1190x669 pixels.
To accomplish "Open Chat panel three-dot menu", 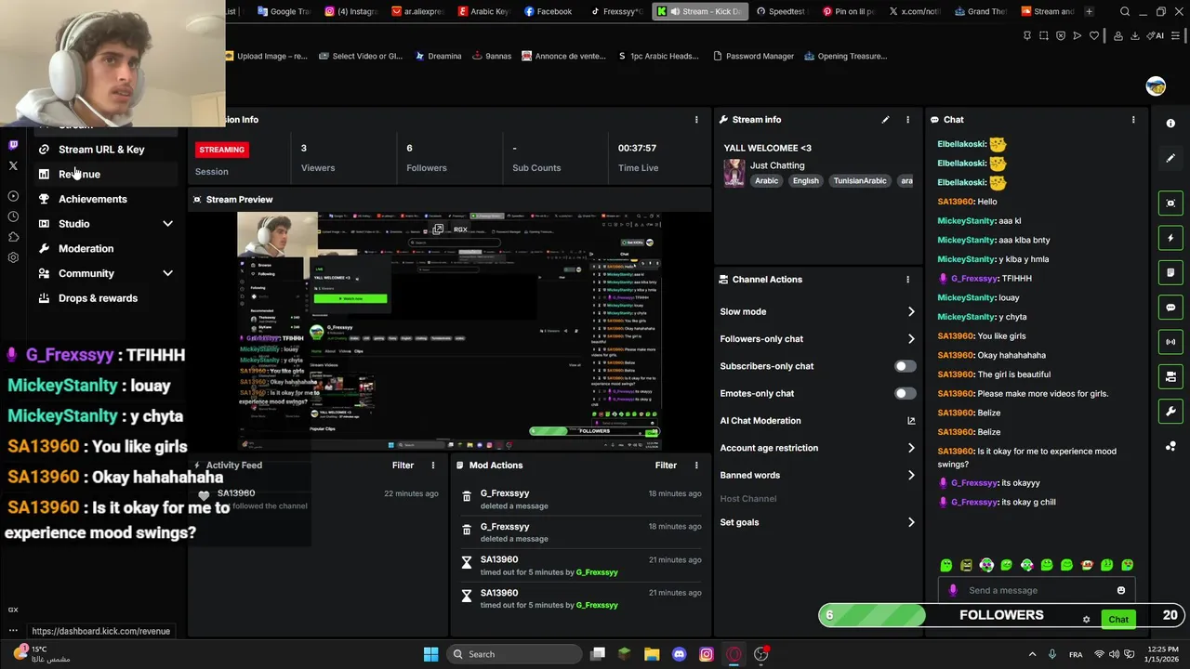I will point(1133,120).
